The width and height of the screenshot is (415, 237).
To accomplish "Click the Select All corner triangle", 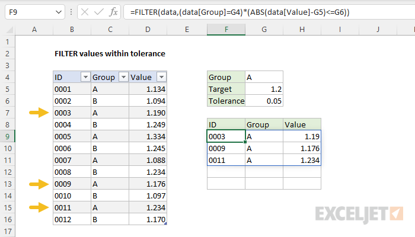I will tap(9, 30).
